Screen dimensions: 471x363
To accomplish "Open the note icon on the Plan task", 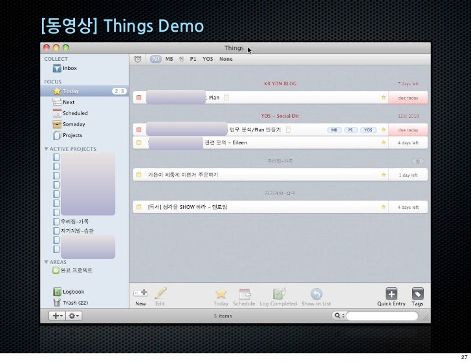I will [x=226, y=98].
